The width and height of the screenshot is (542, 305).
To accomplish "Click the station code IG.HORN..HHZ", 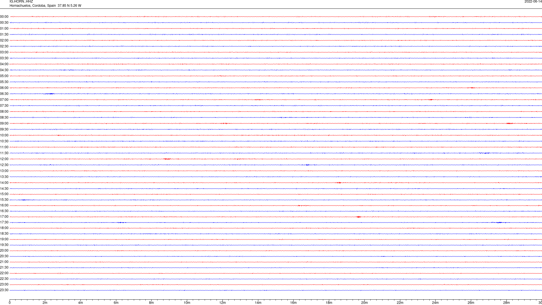I will tap(21, 2).
